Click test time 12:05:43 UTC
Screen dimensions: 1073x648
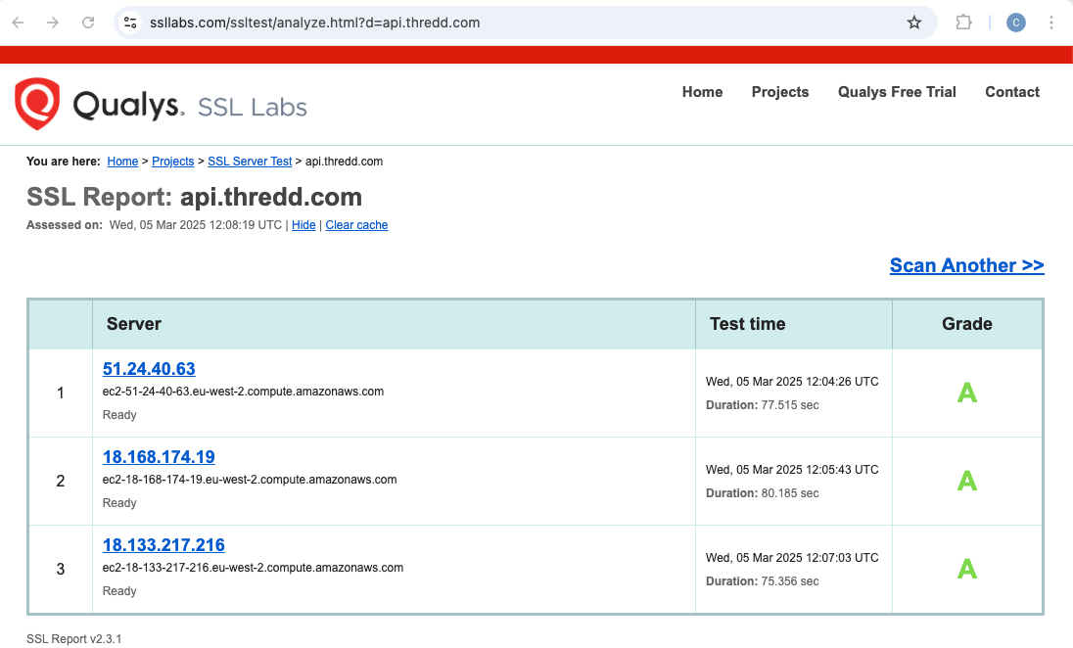click(x=792, y=470)
